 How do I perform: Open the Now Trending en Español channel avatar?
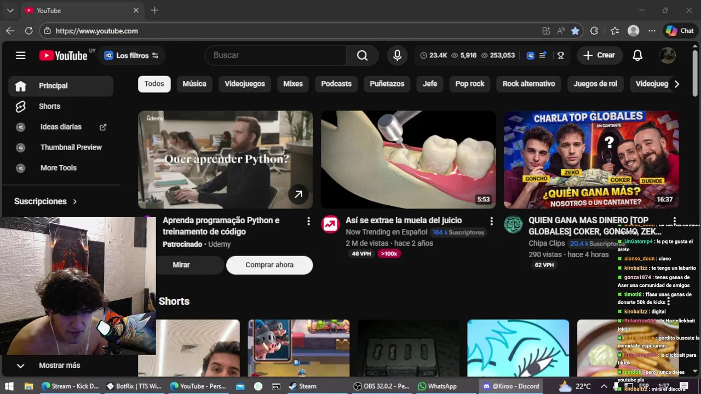click(x=330, y=224)
